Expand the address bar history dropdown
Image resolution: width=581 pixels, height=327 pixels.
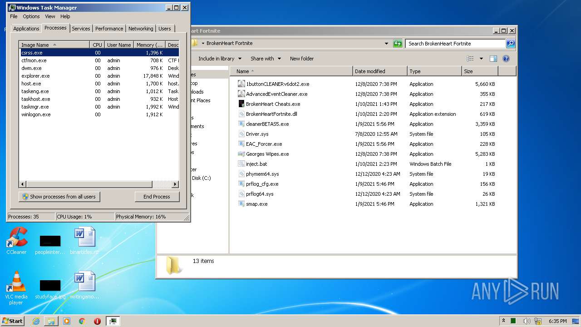tap(386, 44)
